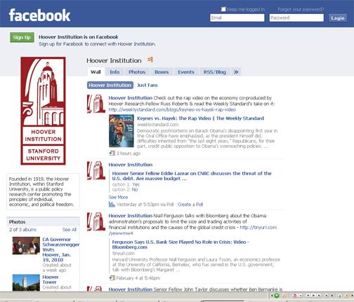Click the poll bar chart icon
Viewport: 354px width, 302px height.
(x=112, y=205)
